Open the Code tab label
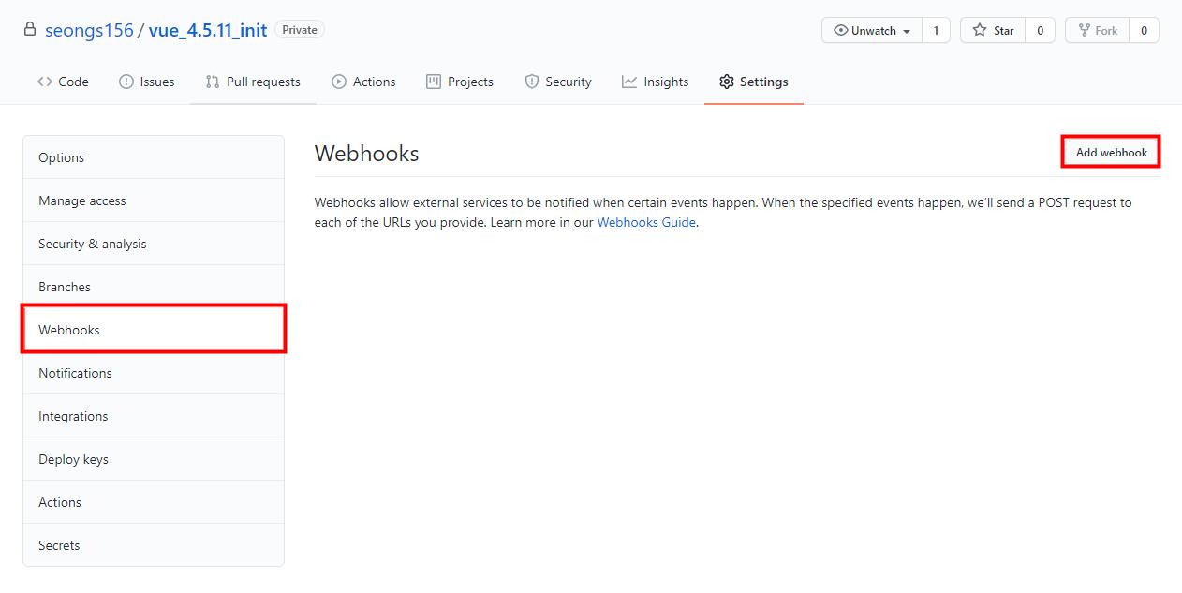The image size is (1182, 593). (x=73, y=82)
